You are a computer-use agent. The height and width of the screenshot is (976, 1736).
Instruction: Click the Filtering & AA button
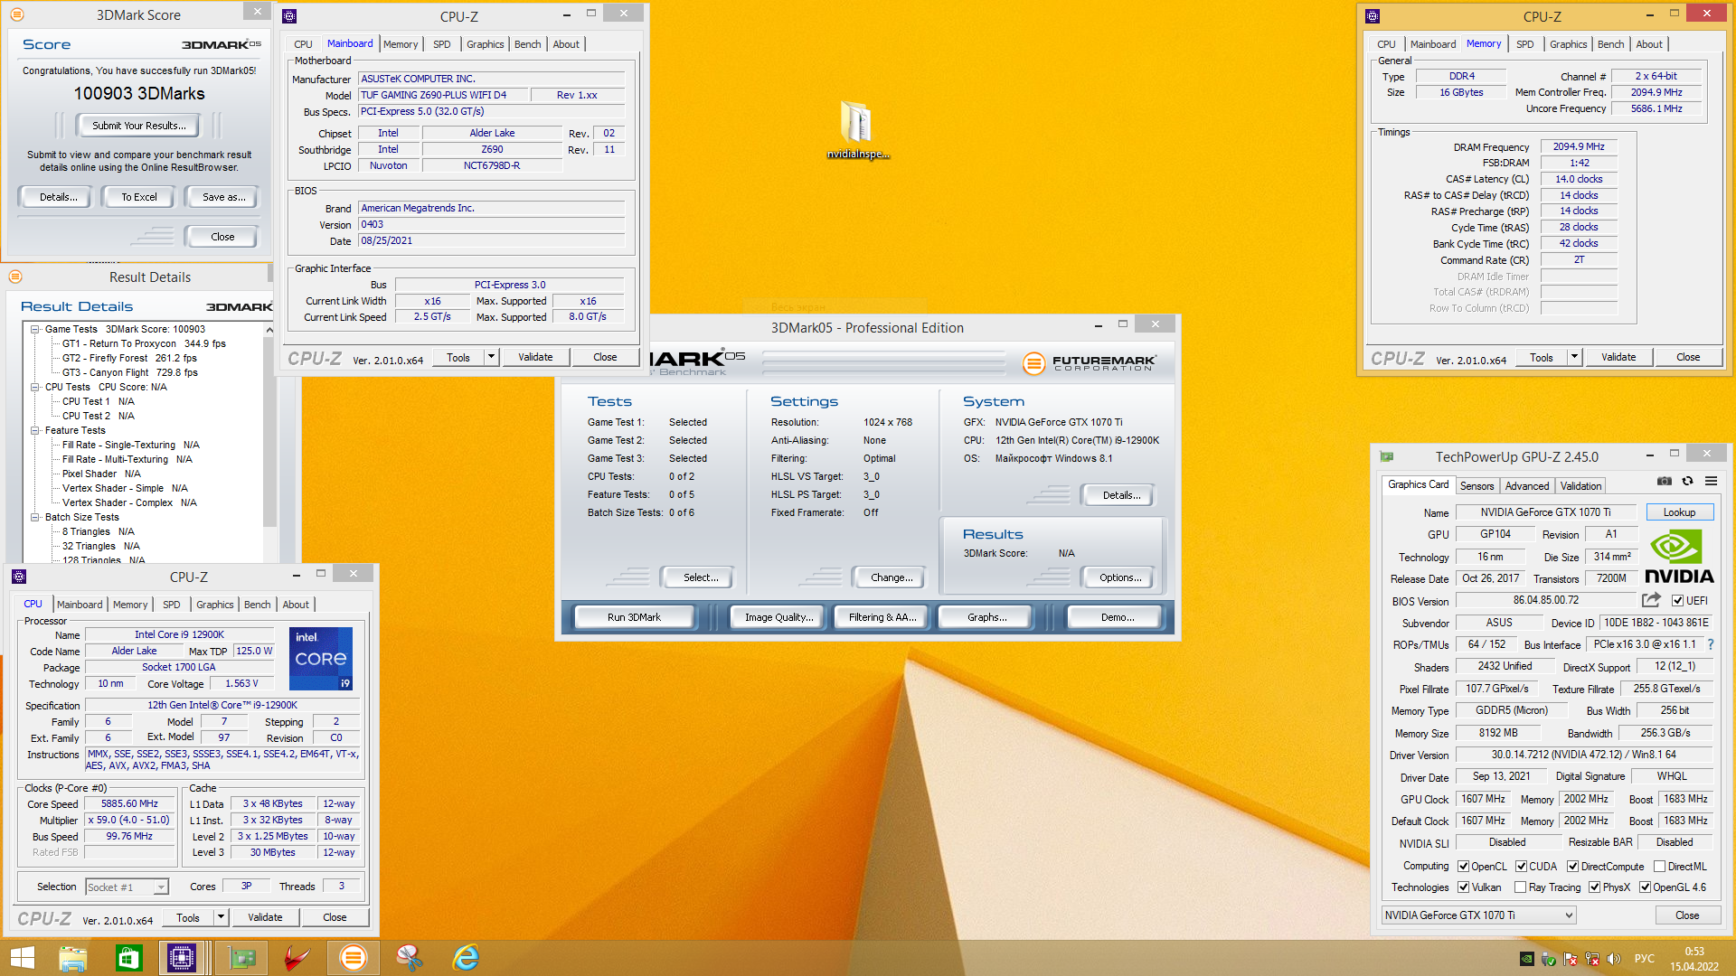pos(882,617)
